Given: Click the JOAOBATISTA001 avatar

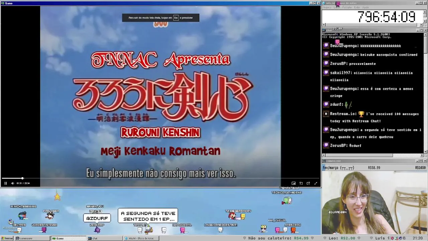Looking at the screenshot, I should tap(44, 230).
